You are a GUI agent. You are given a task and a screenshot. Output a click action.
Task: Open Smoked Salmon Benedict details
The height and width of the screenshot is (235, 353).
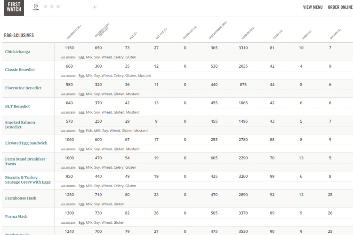pos(20,125)
